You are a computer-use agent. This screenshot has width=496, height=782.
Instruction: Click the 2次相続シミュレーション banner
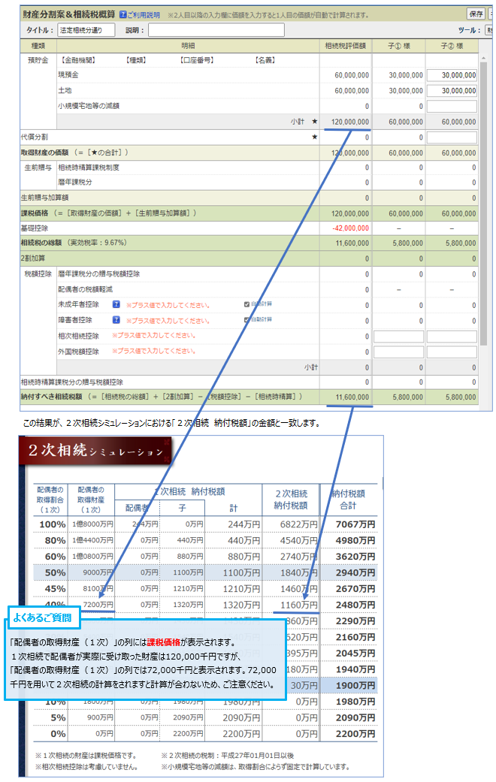tap(96, 451)
